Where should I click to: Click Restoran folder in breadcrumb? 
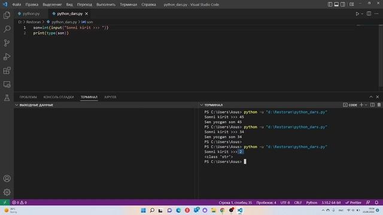34,22
